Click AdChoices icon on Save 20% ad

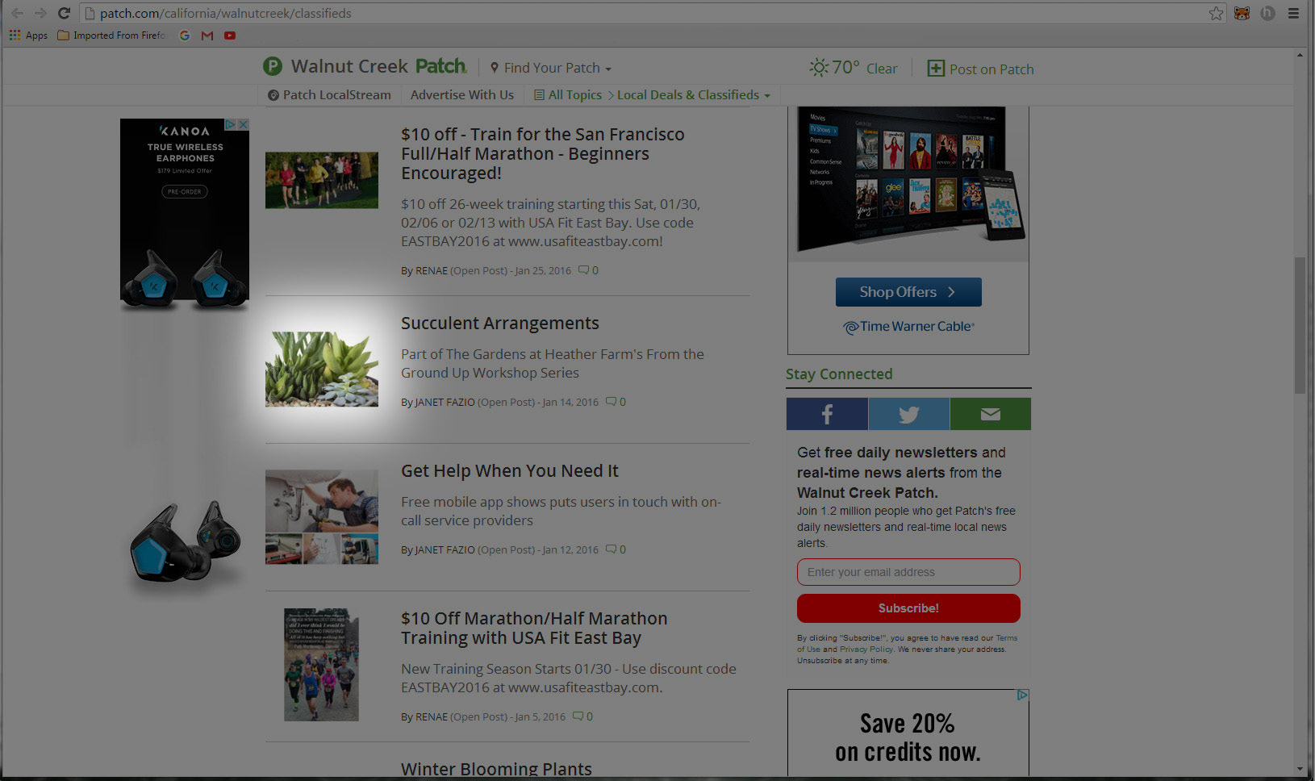point(1022,695)
